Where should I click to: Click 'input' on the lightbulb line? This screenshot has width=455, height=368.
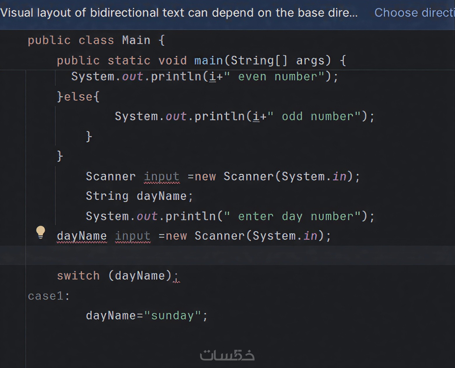[x=133, y=236]
